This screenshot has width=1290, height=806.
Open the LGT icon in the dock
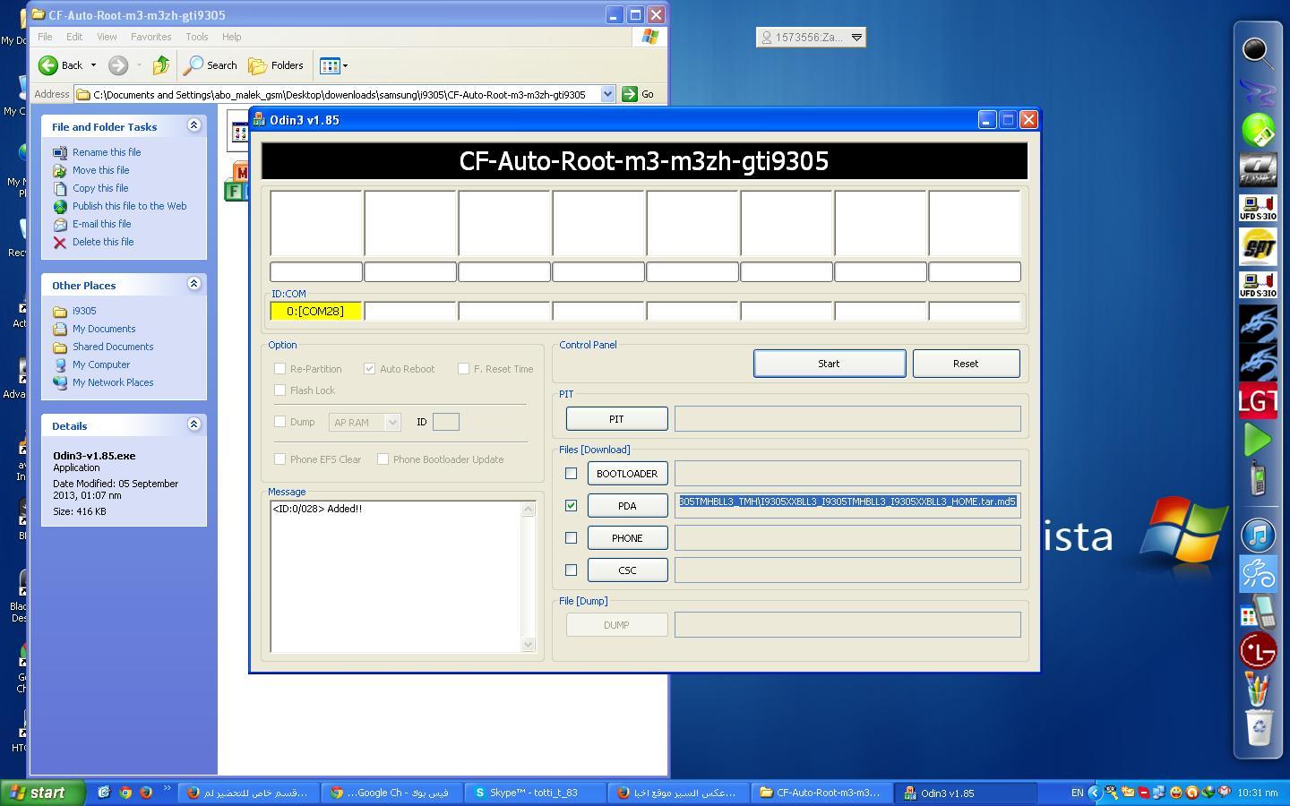pos(1258,401)
